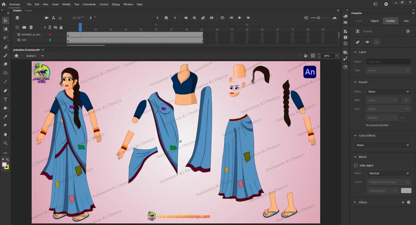Switch to the Object properties tab
The width and height of the screenshot is (416, 225).
pos(374,21)
